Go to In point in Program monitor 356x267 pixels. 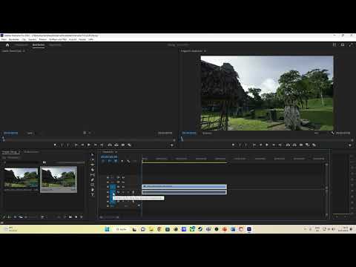[254, 145]
